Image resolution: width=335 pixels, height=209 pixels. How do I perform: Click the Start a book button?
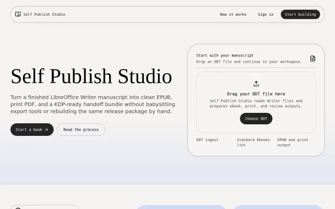32,130
